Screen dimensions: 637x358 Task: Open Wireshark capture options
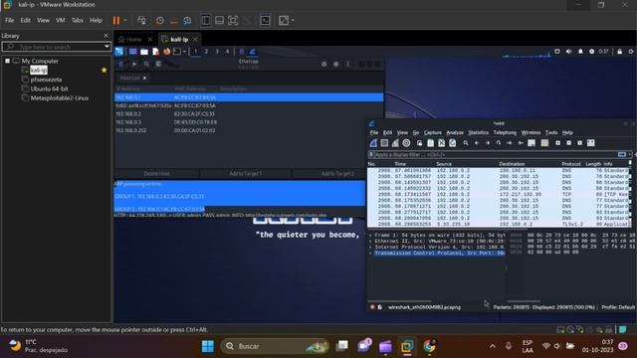click(406, 143)
